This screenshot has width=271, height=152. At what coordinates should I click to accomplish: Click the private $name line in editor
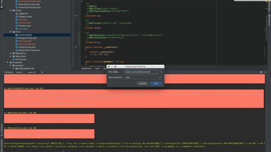(93, 28)
